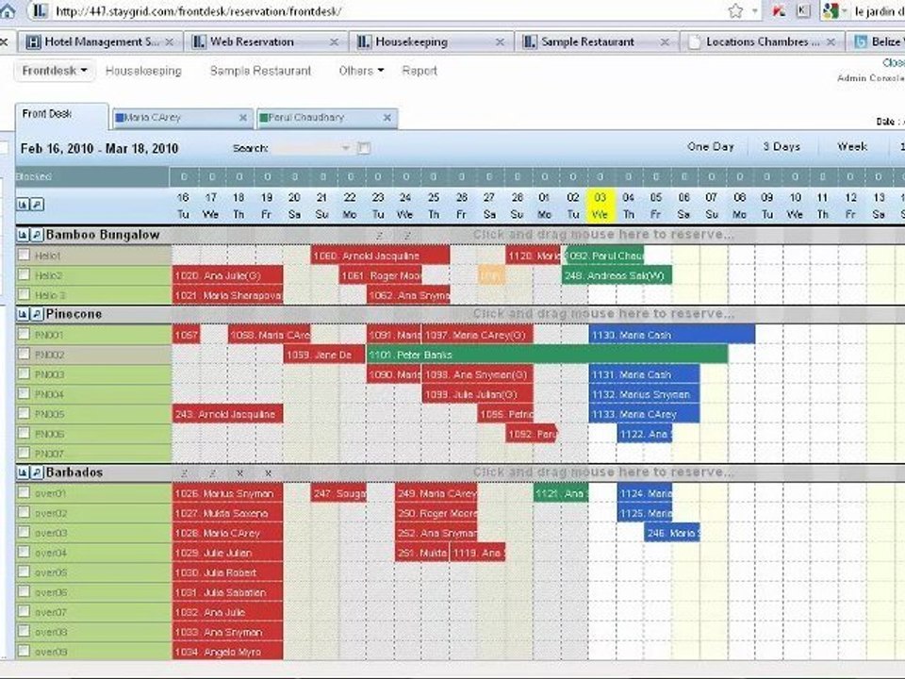Open the Sample Restaurant menu item

click(x=260, y=71)
